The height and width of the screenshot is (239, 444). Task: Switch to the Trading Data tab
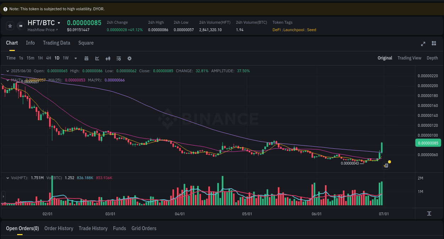56,43
